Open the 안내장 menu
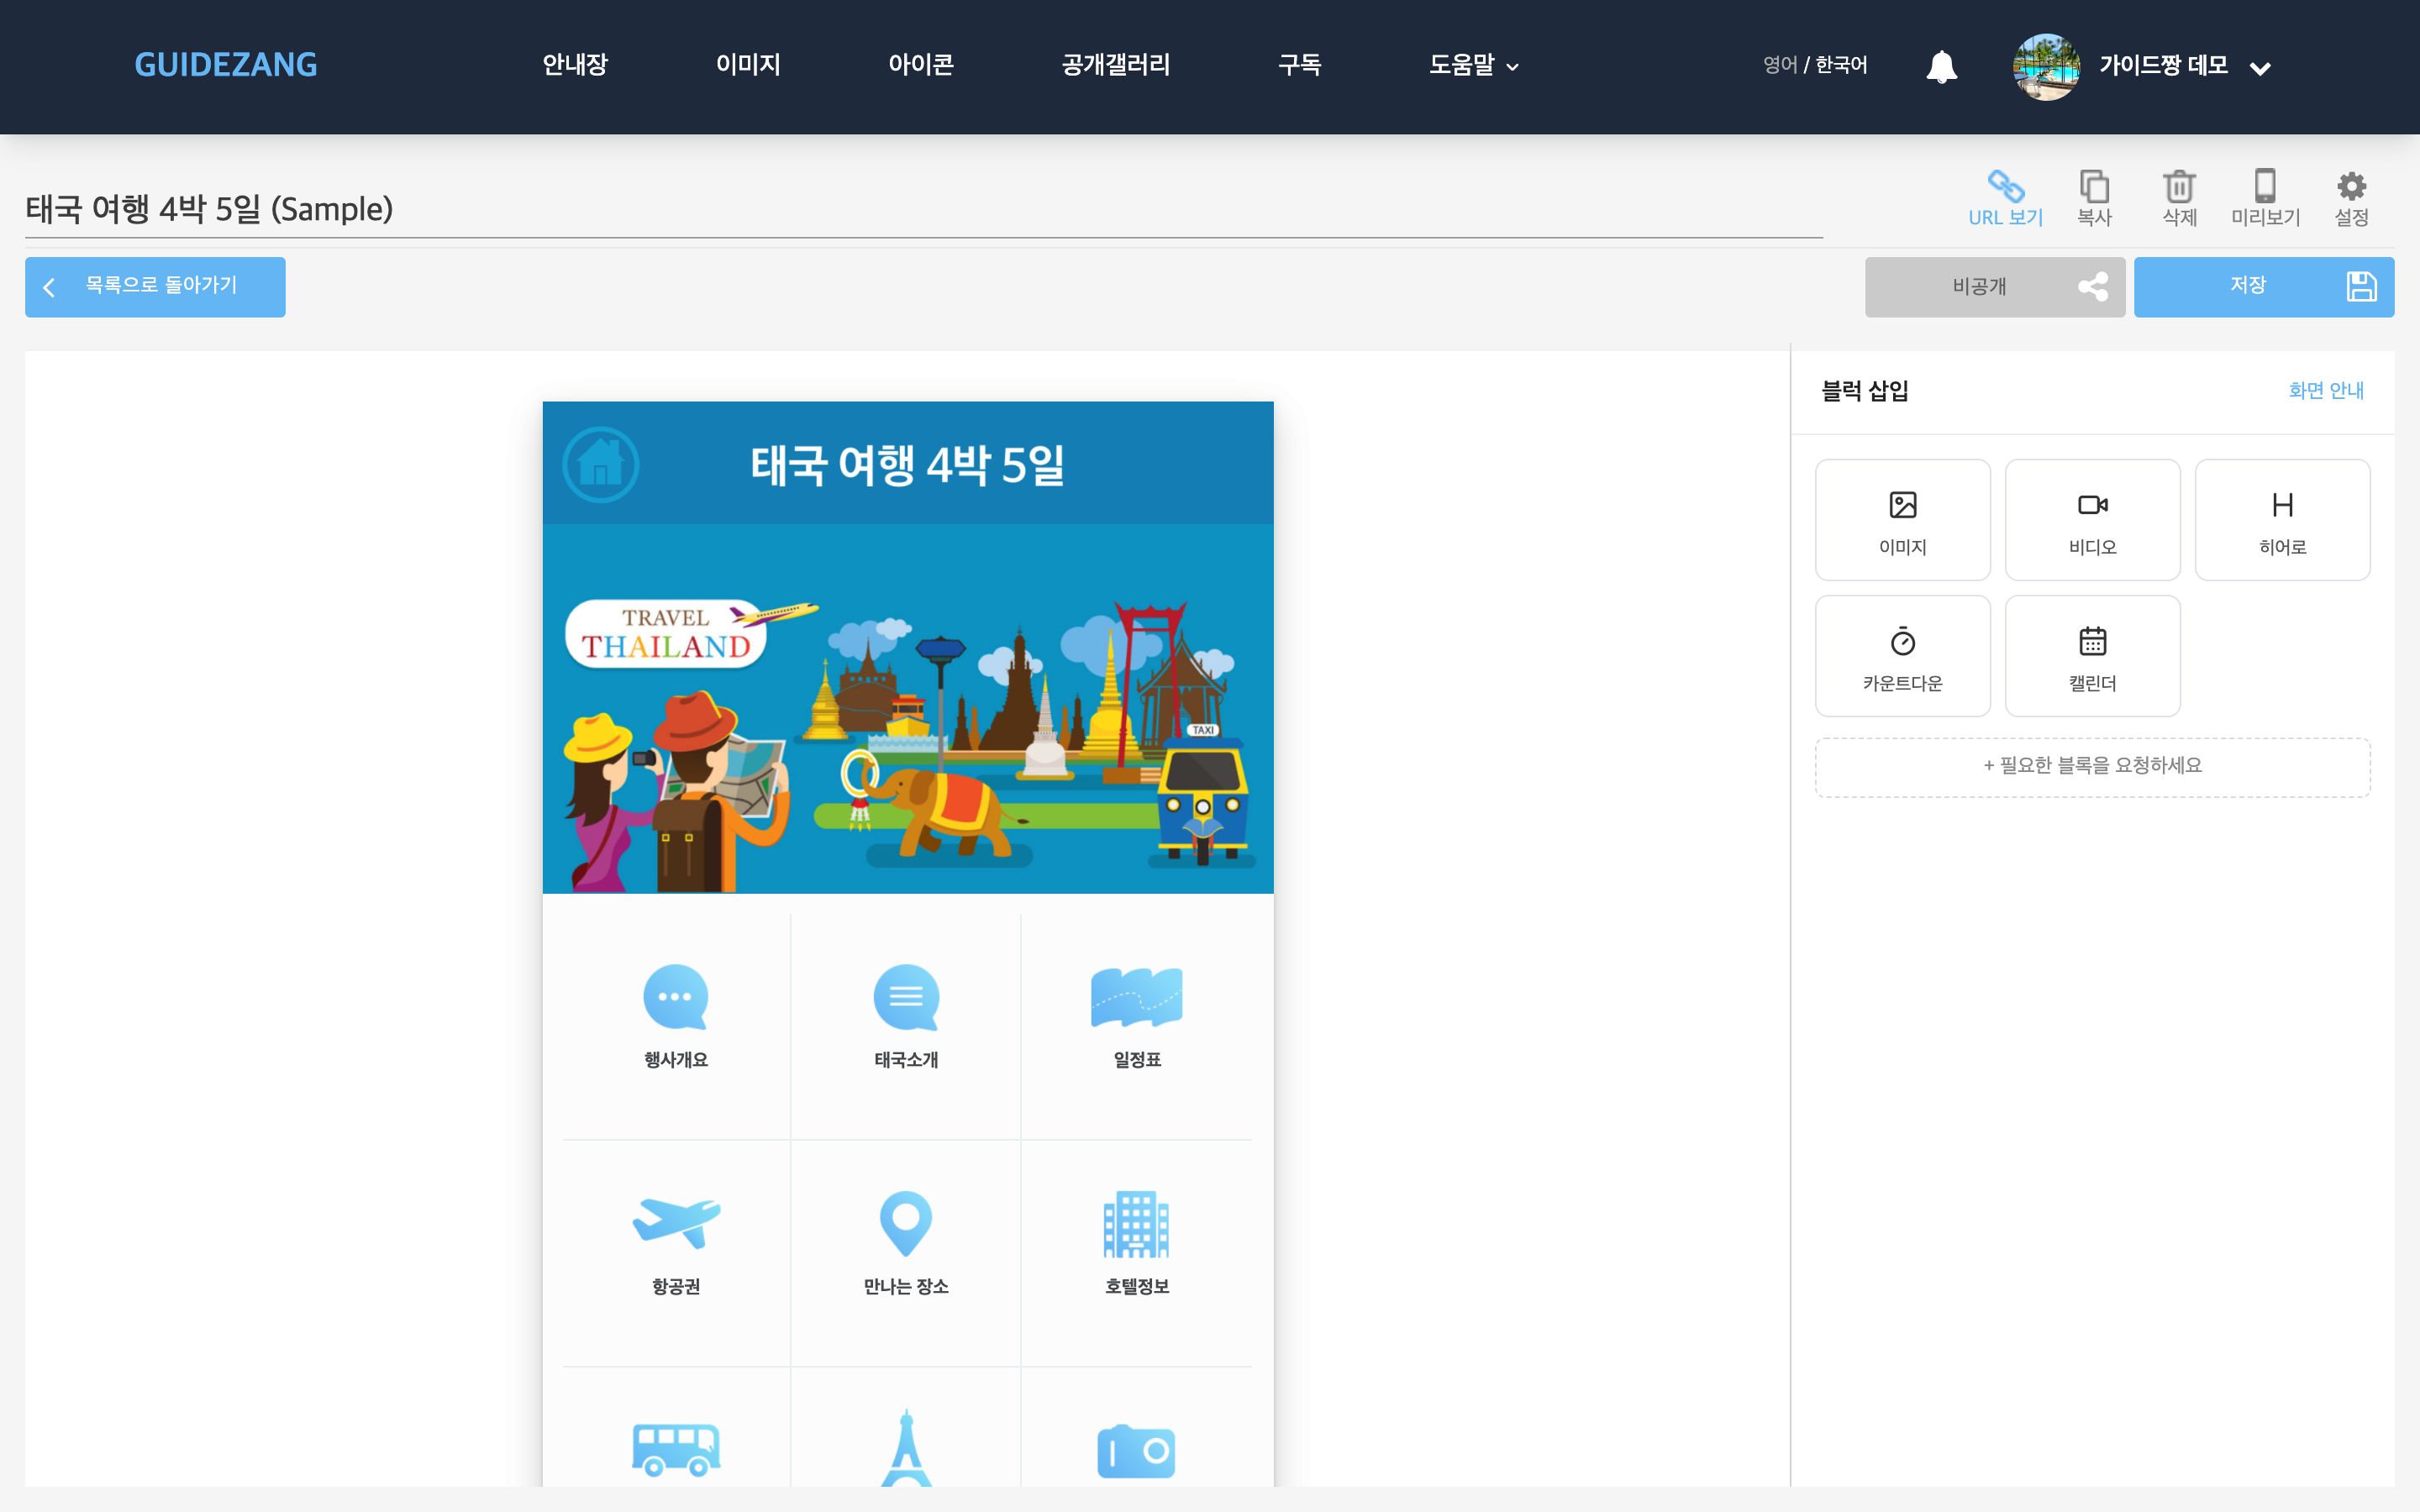Screen dimensions: 2420x1512 point(575,65)
